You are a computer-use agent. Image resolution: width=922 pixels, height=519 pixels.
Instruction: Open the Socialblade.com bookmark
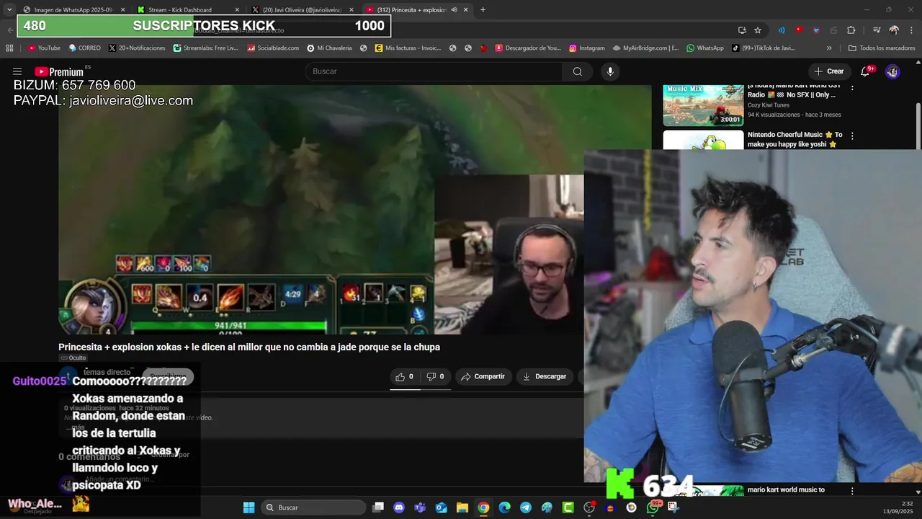[x=273, y=48]
